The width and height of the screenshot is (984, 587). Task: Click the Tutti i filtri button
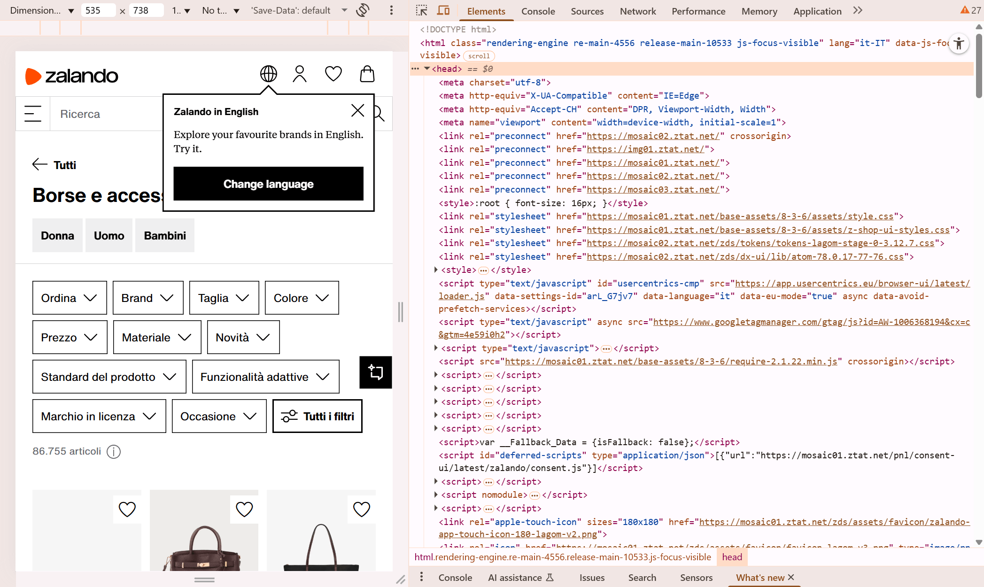317,416
